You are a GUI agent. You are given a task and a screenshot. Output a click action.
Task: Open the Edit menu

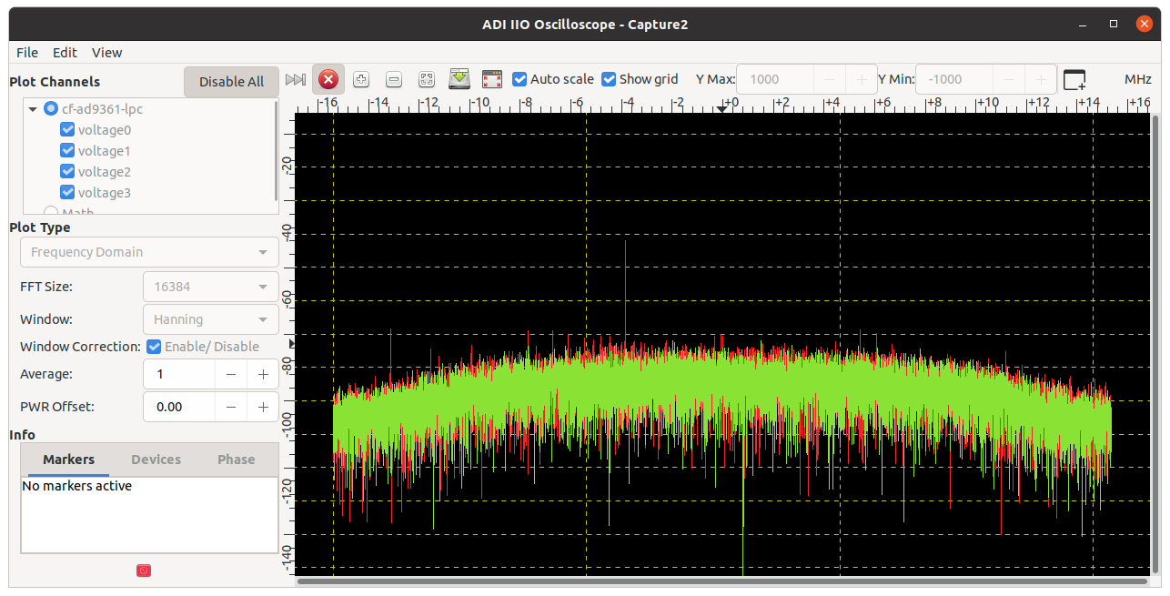coord(65,53)
